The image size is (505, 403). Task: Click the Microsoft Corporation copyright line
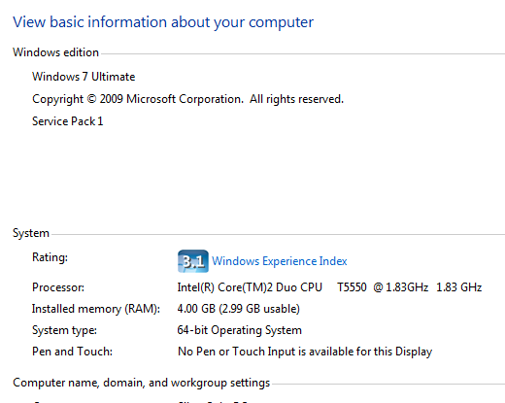pyautogui.click(x=187, y=99)
